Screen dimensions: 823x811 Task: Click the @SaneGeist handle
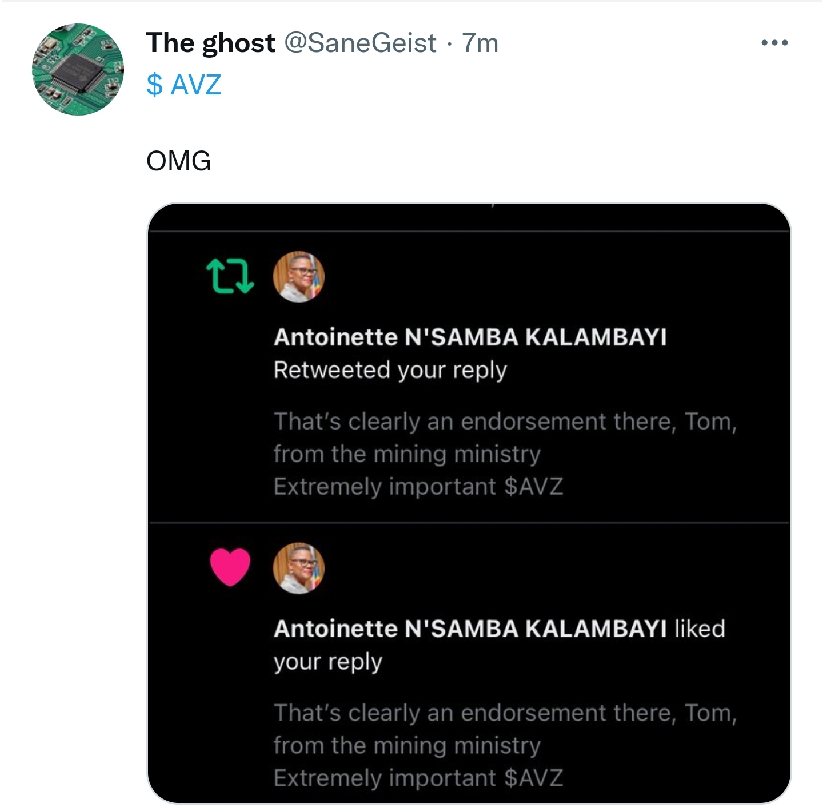[360, 43]
